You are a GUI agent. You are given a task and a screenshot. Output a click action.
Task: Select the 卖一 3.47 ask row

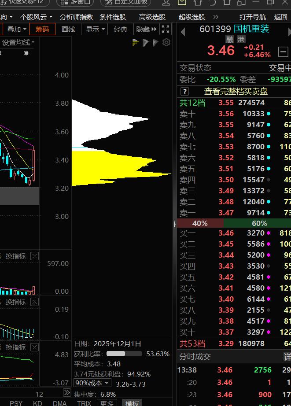[234, 213]
